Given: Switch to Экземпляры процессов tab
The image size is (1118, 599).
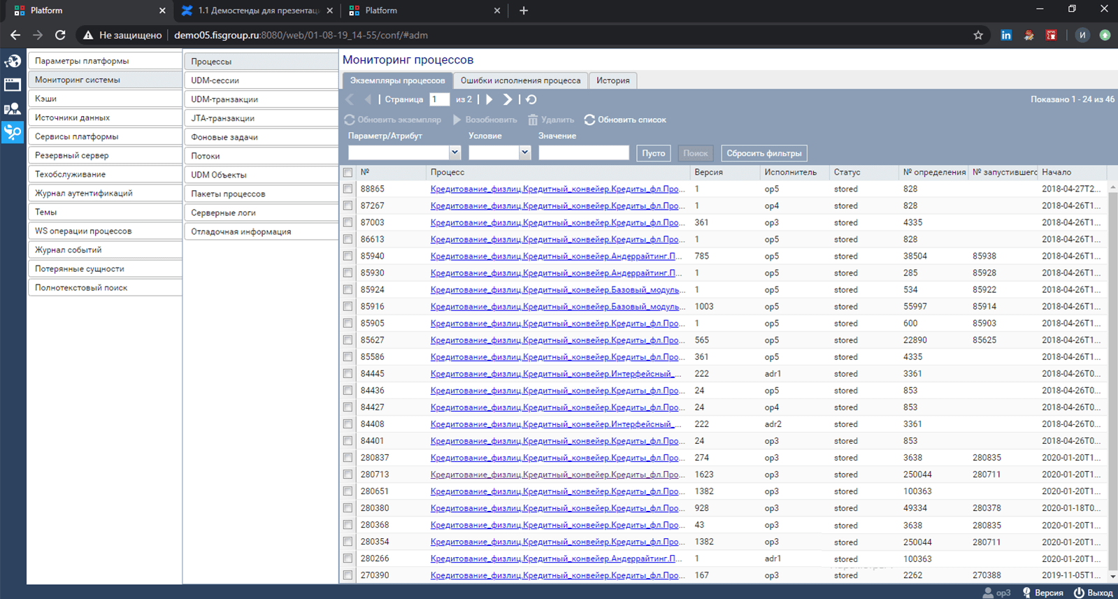Looking at the screenshot, I should click(397, 80).
